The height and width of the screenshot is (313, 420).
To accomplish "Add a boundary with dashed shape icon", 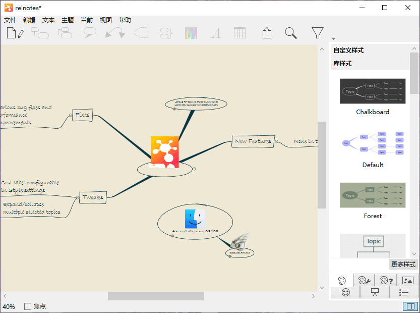I will coord(141,33).
